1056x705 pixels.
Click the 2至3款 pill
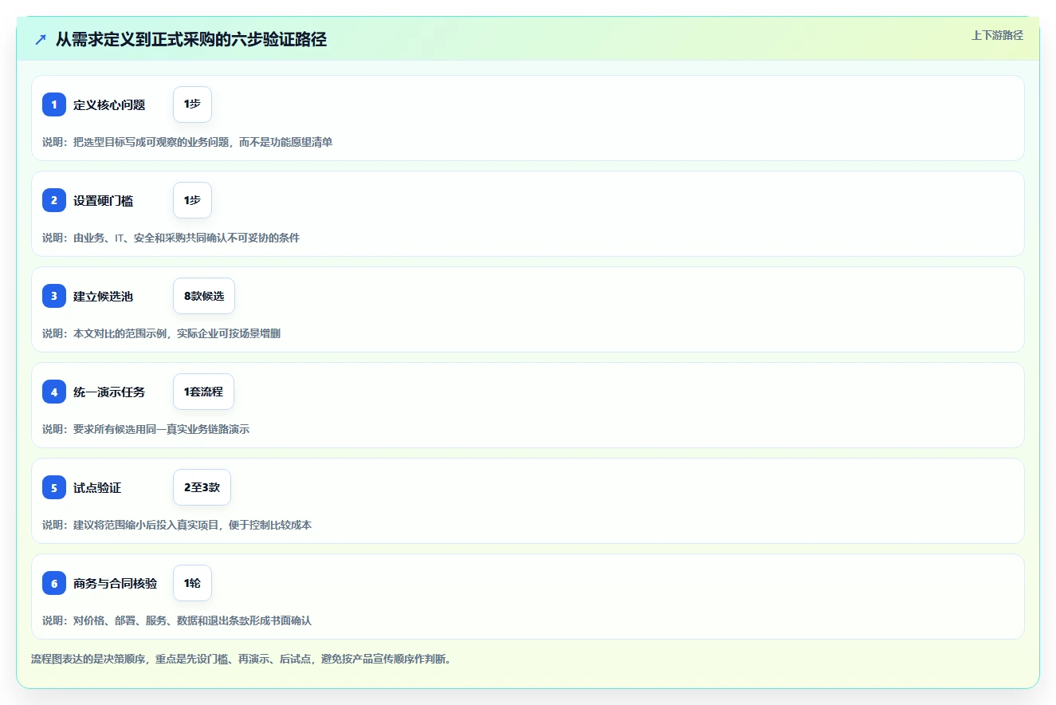tap(202, 487)
